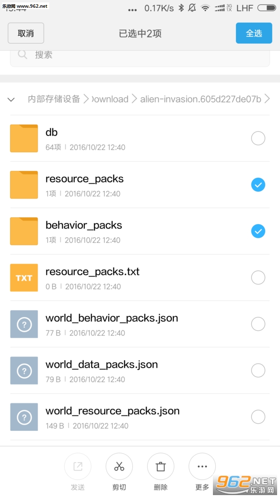Viewport: 280px width, 498px height.
Task: Select the db folder checkbox
Action: 258,139
